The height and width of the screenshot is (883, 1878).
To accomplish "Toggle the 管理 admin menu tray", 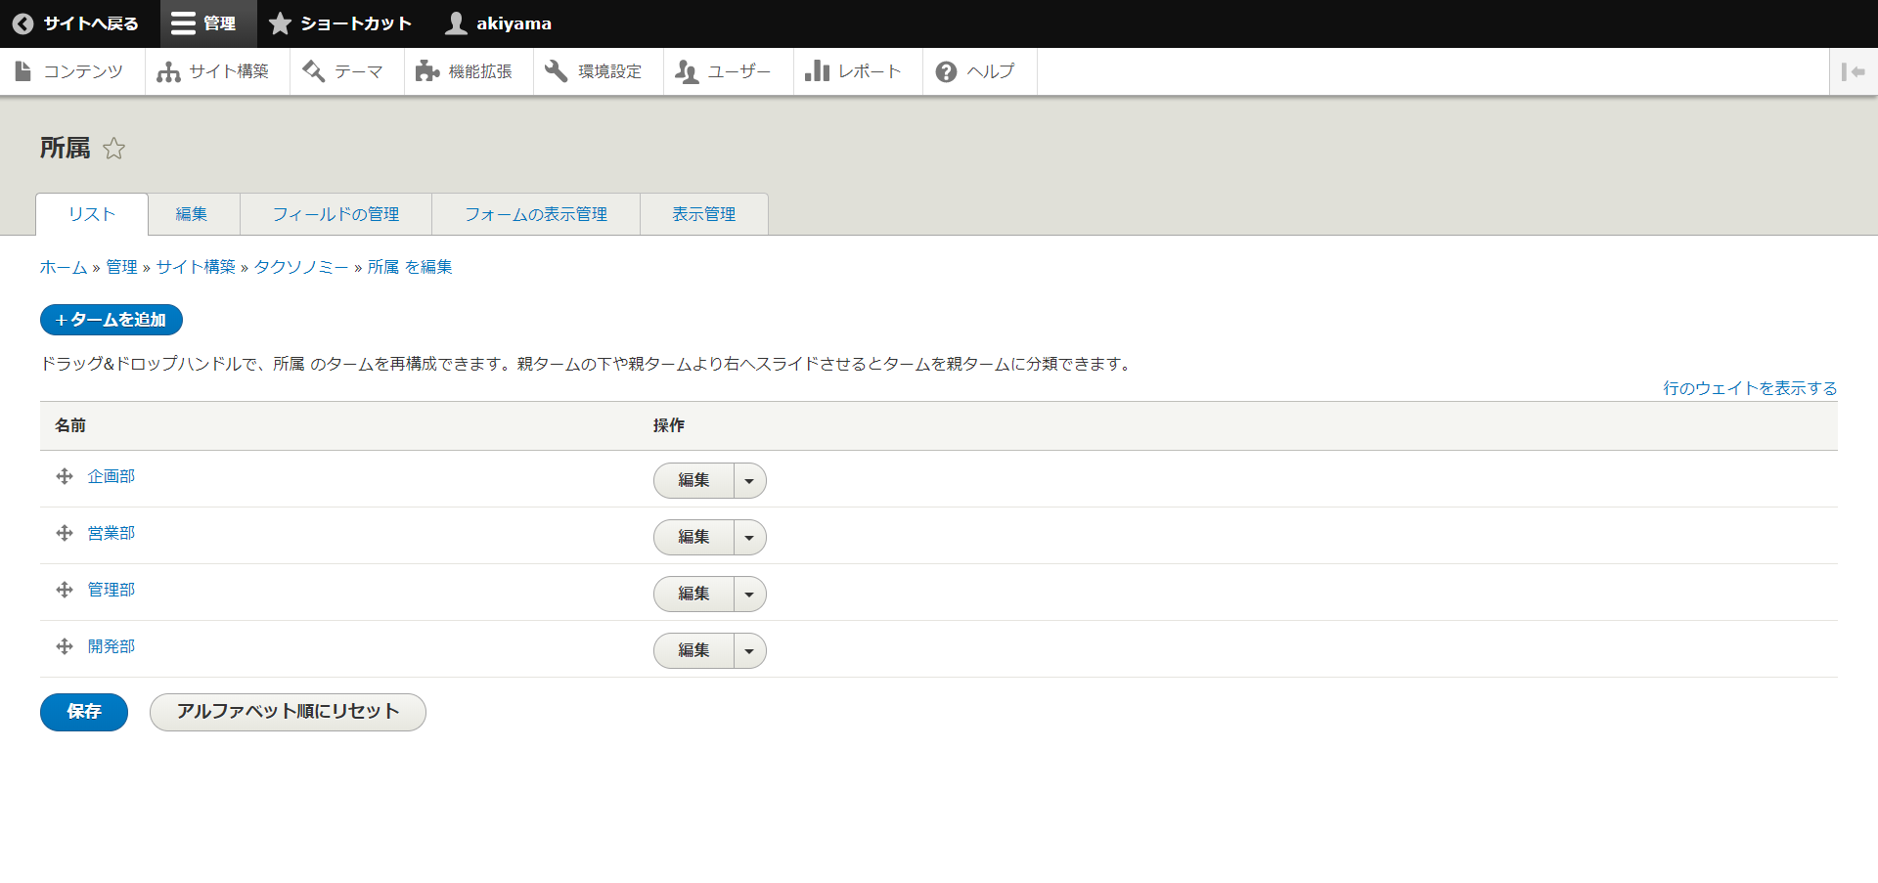I will (x=204, y=23).
